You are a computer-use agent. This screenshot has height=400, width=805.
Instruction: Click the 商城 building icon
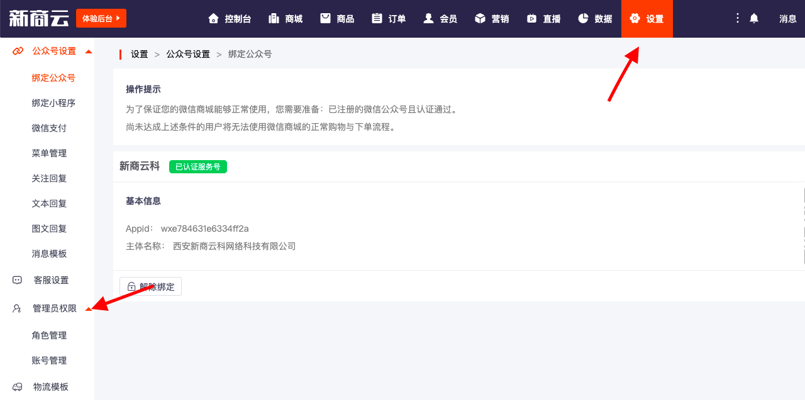274,18
